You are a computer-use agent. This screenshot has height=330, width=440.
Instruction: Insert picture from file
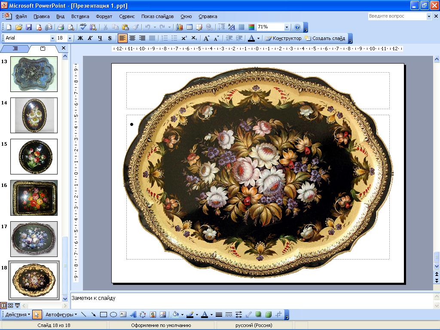point(163,315)
